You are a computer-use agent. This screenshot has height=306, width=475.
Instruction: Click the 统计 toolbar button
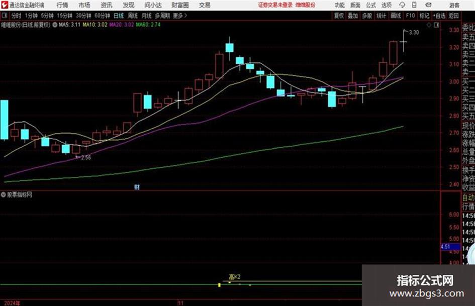[x=381, y=16]
